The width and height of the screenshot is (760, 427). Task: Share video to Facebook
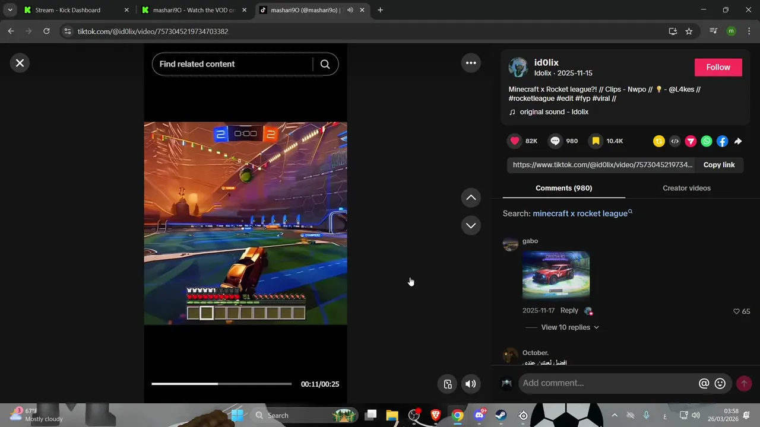[x=722, y=141]
